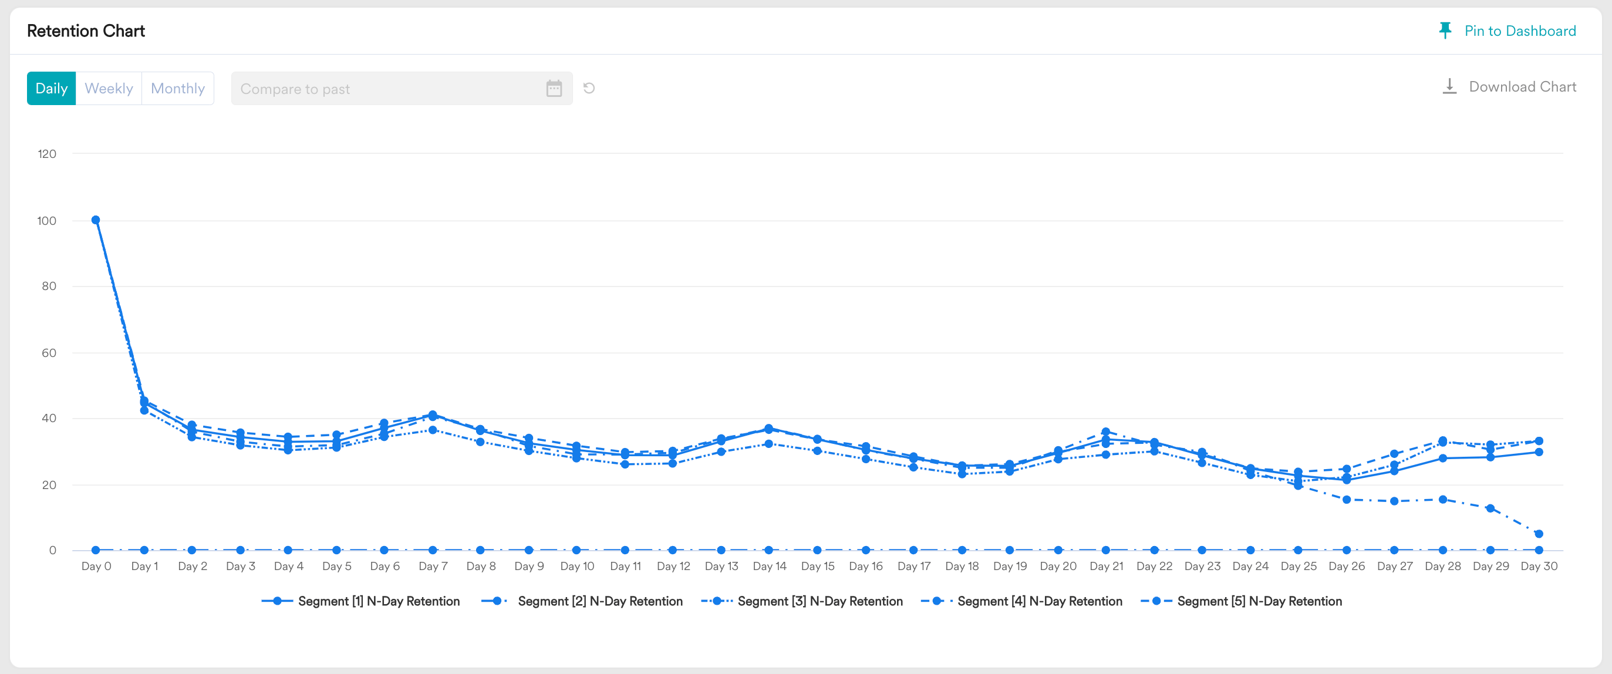Click the Day 7 axis label
1612x674 pixels.
(433, 566)
